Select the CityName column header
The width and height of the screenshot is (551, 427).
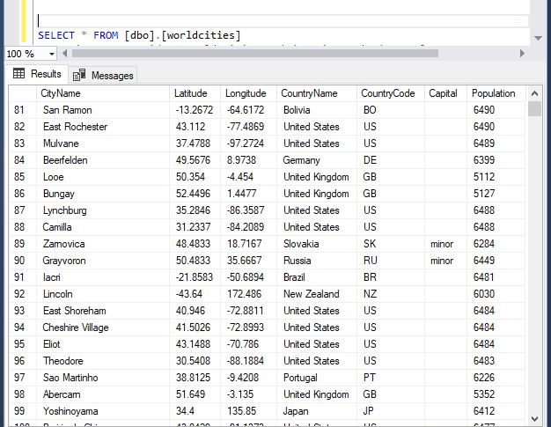[61, 93]
